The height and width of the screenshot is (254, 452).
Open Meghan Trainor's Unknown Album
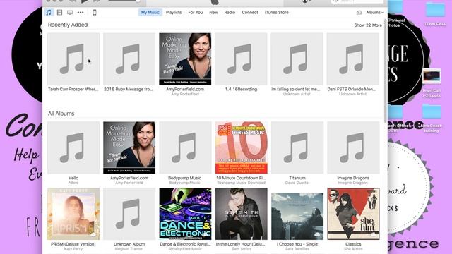[129, 214]
